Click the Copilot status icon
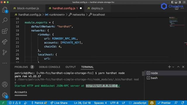 point(152,103)
